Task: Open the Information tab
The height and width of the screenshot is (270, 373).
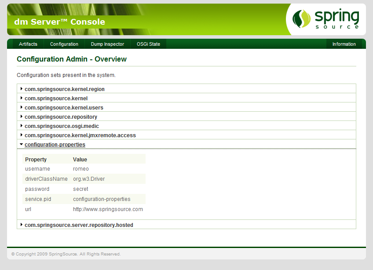Action: 344,44
